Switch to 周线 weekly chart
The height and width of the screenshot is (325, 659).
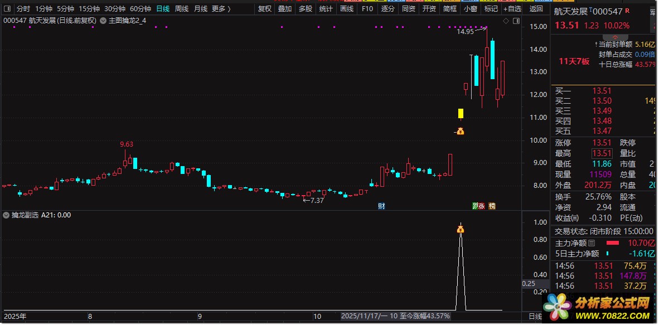click(182, 8)
